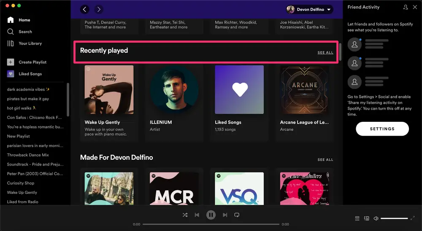Open the Made For You mix with two people
The height and width of the screenshot is (231, 422).
click(109, 188)
